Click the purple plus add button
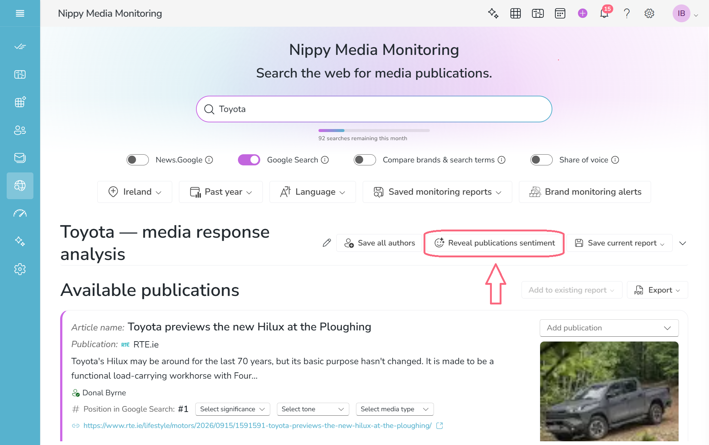 click(x=583, y=13)
